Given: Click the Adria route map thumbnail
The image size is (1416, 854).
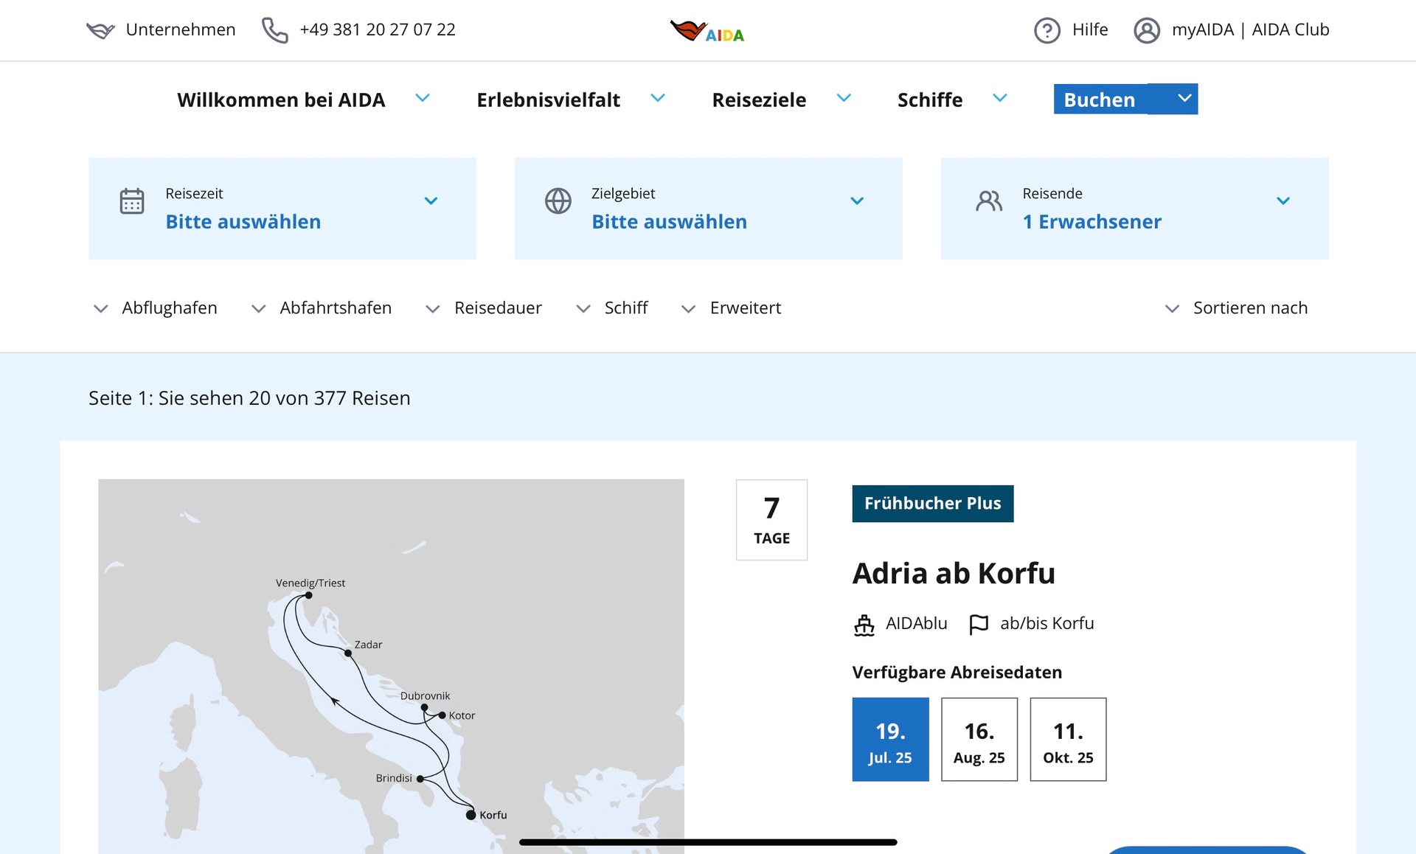Looking at the screenshot, I should coord(392,667).
